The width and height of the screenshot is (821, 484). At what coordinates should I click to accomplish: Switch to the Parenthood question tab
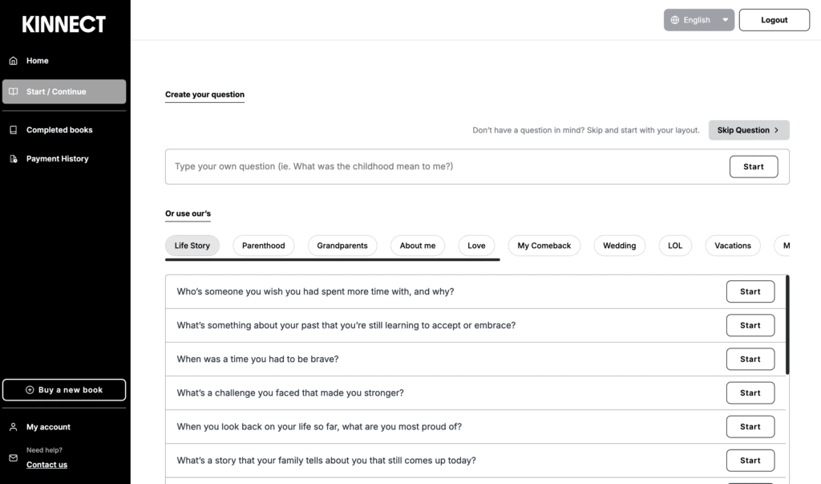[263, 245]
